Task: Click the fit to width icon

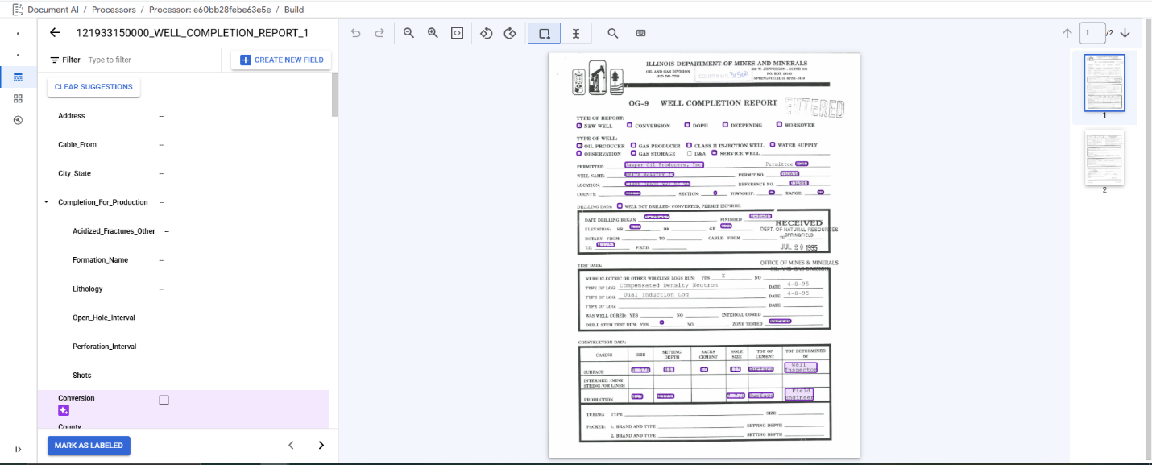Action: [457, 33]
